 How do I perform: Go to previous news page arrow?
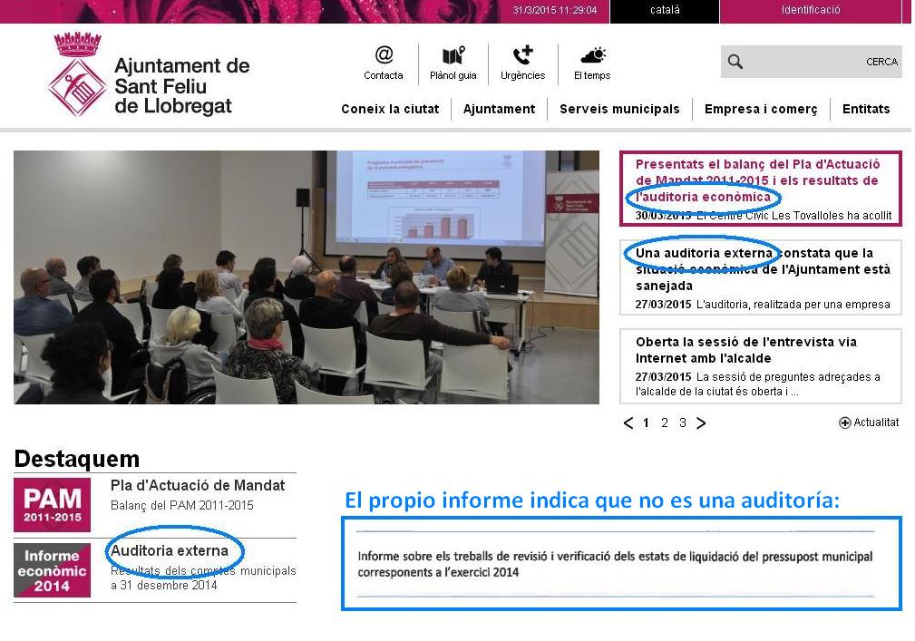[x=628, y=422]
